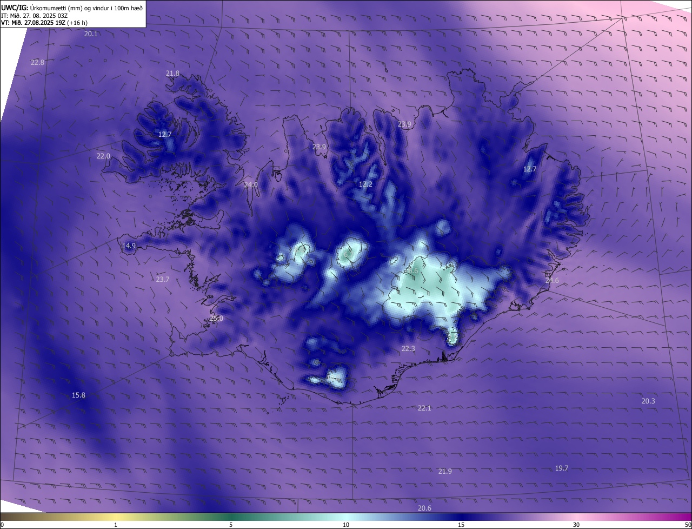Click the color scale tick label 10

346,525
